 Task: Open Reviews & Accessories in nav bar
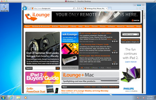click(x=41, y=26)
